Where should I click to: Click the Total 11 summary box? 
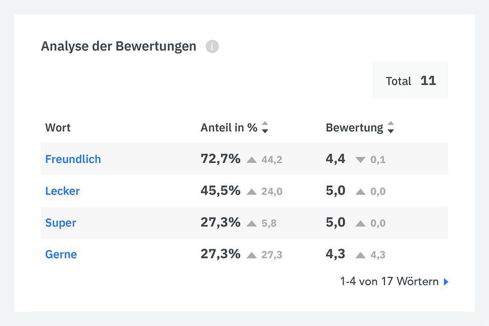(410, 81)
